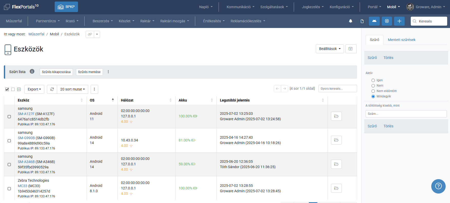Click the lower Szűrő apply link
This screenshot has width=450, height=203.
(372, 126)
